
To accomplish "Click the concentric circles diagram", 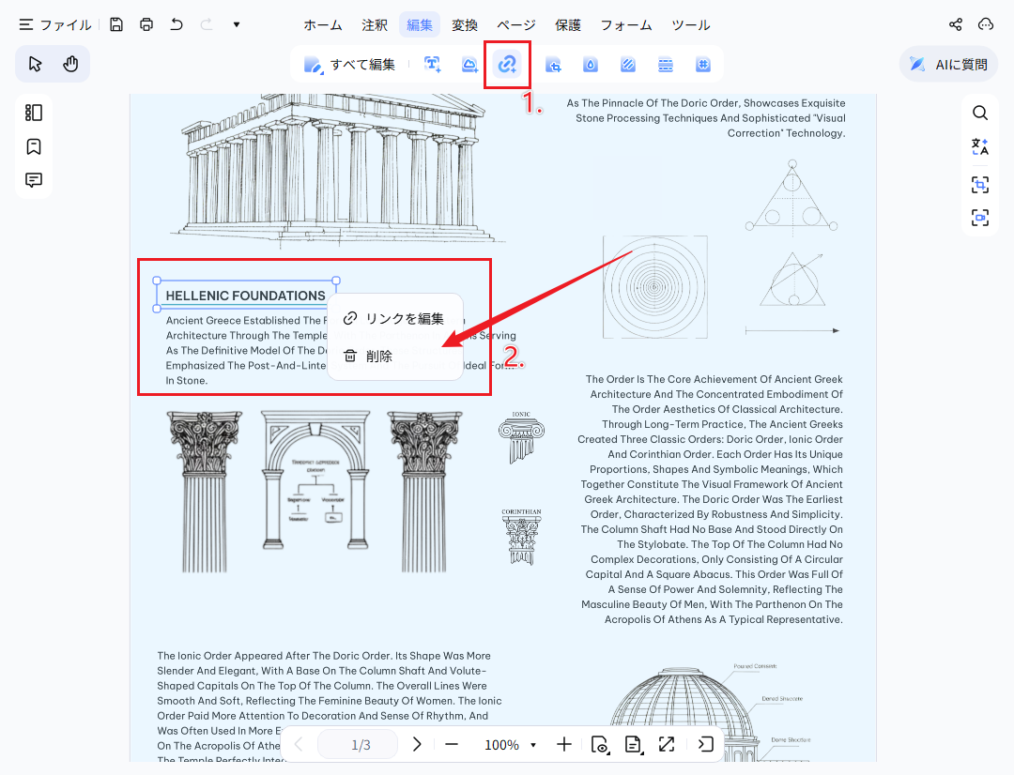I will point(655,287).
